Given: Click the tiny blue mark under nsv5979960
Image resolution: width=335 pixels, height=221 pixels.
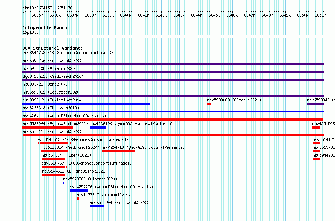Looking at the screenshot, I should tap(64, 183).
